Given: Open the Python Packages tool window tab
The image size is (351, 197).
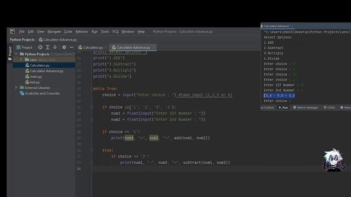Looking at the screenshot, I should pyautogui.click(x=305, y=108).
